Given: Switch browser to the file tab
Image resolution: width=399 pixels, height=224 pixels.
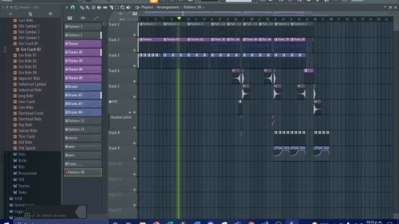Looking at the screenshot, I should (x=31, y=14).
